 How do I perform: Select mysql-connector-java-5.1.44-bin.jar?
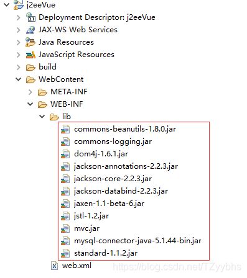click(x=137, y=241)
